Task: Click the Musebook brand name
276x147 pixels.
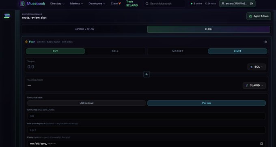Action: pos(36,4)
